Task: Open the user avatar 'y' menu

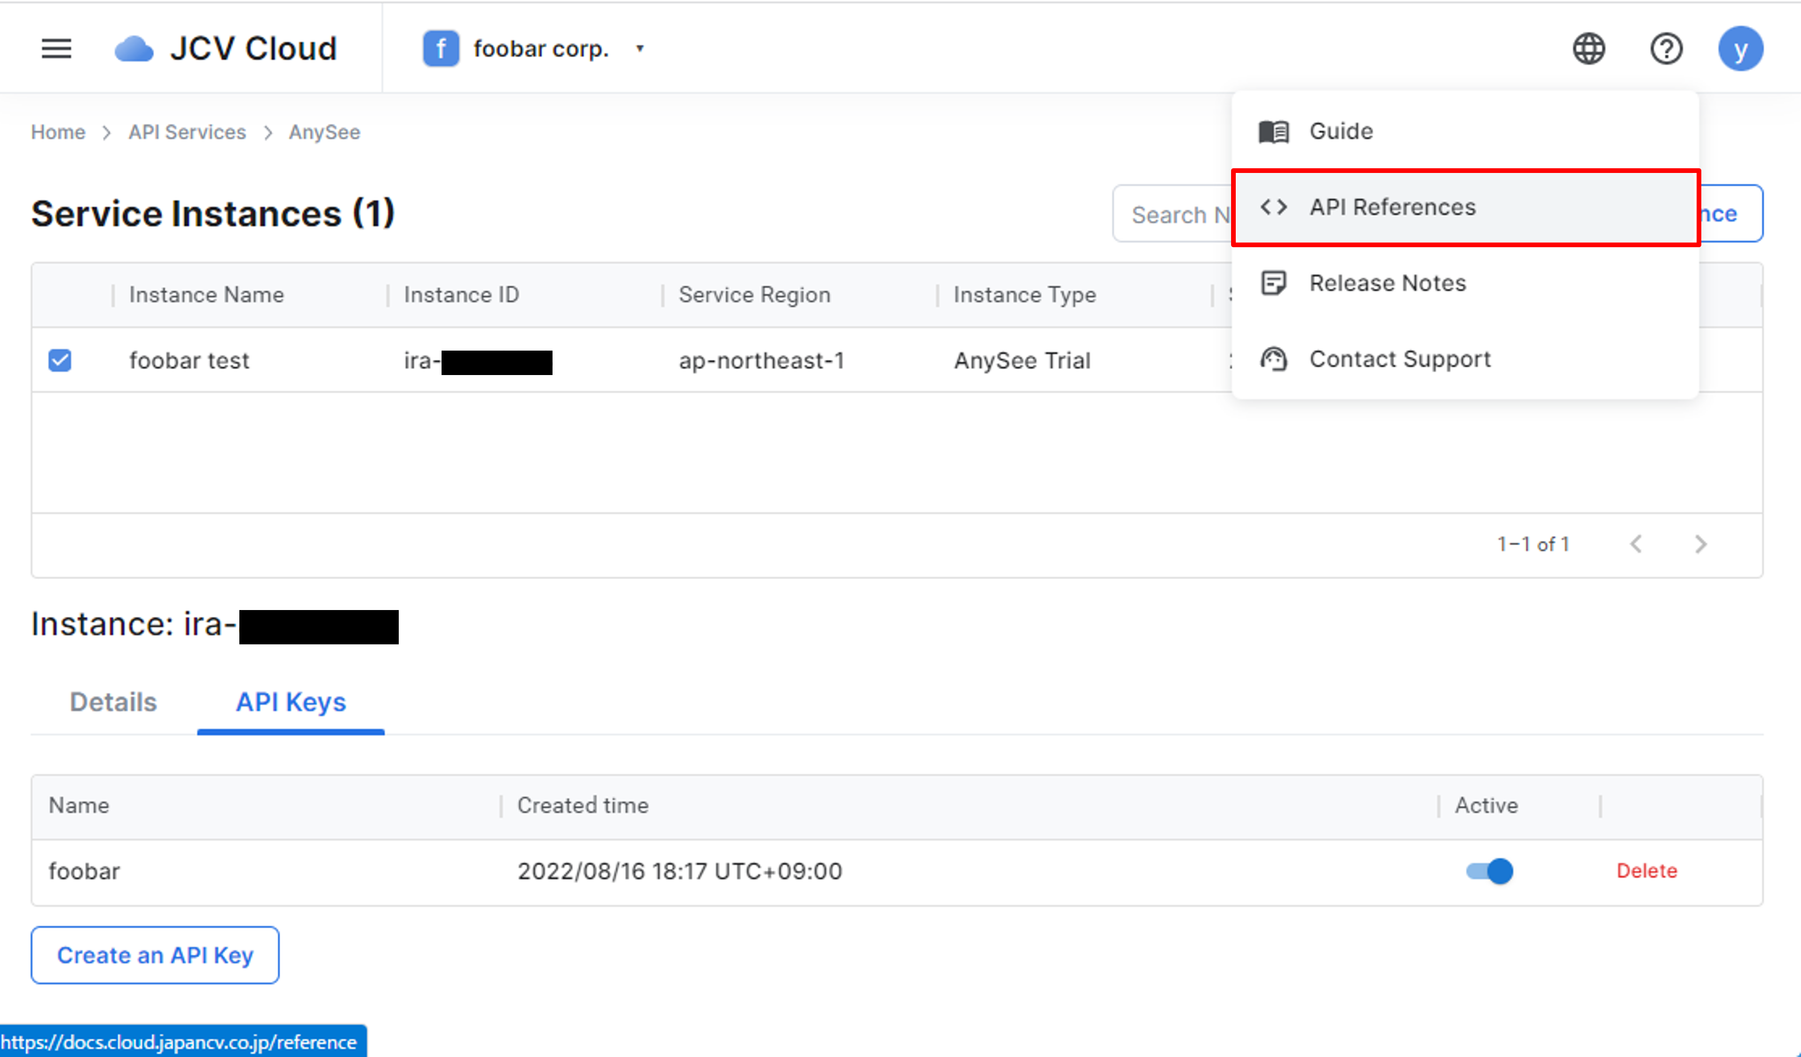Action: pyautogui.click(x=1740, y=48)
